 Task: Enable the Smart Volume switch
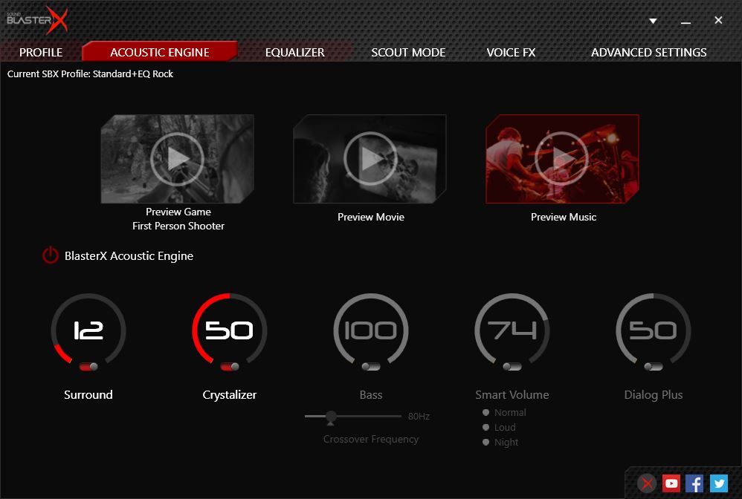tap(512, 366)
